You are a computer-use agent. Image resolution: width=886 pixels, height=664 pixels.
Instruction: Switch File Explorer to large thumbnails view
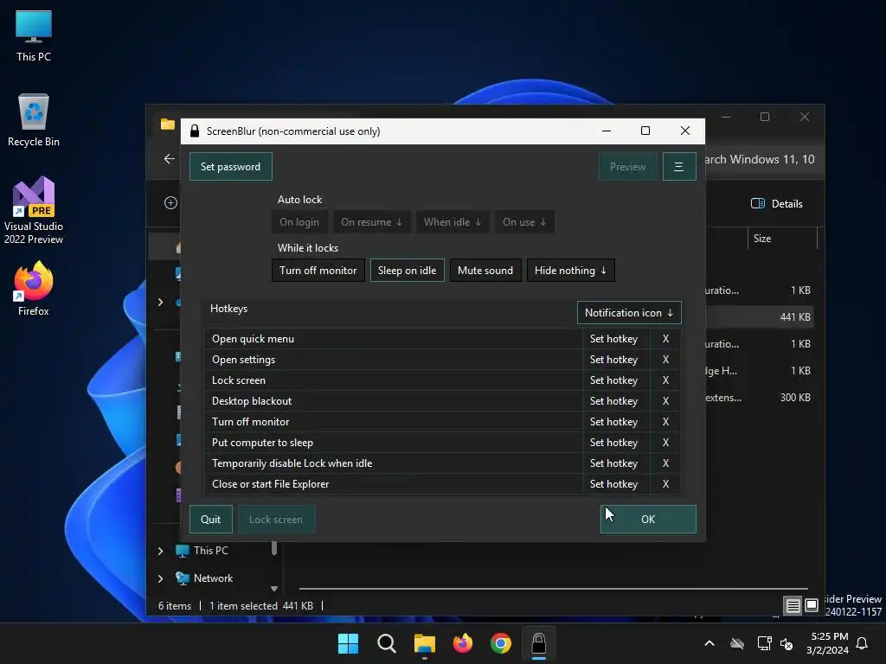[x=812, y=605]
